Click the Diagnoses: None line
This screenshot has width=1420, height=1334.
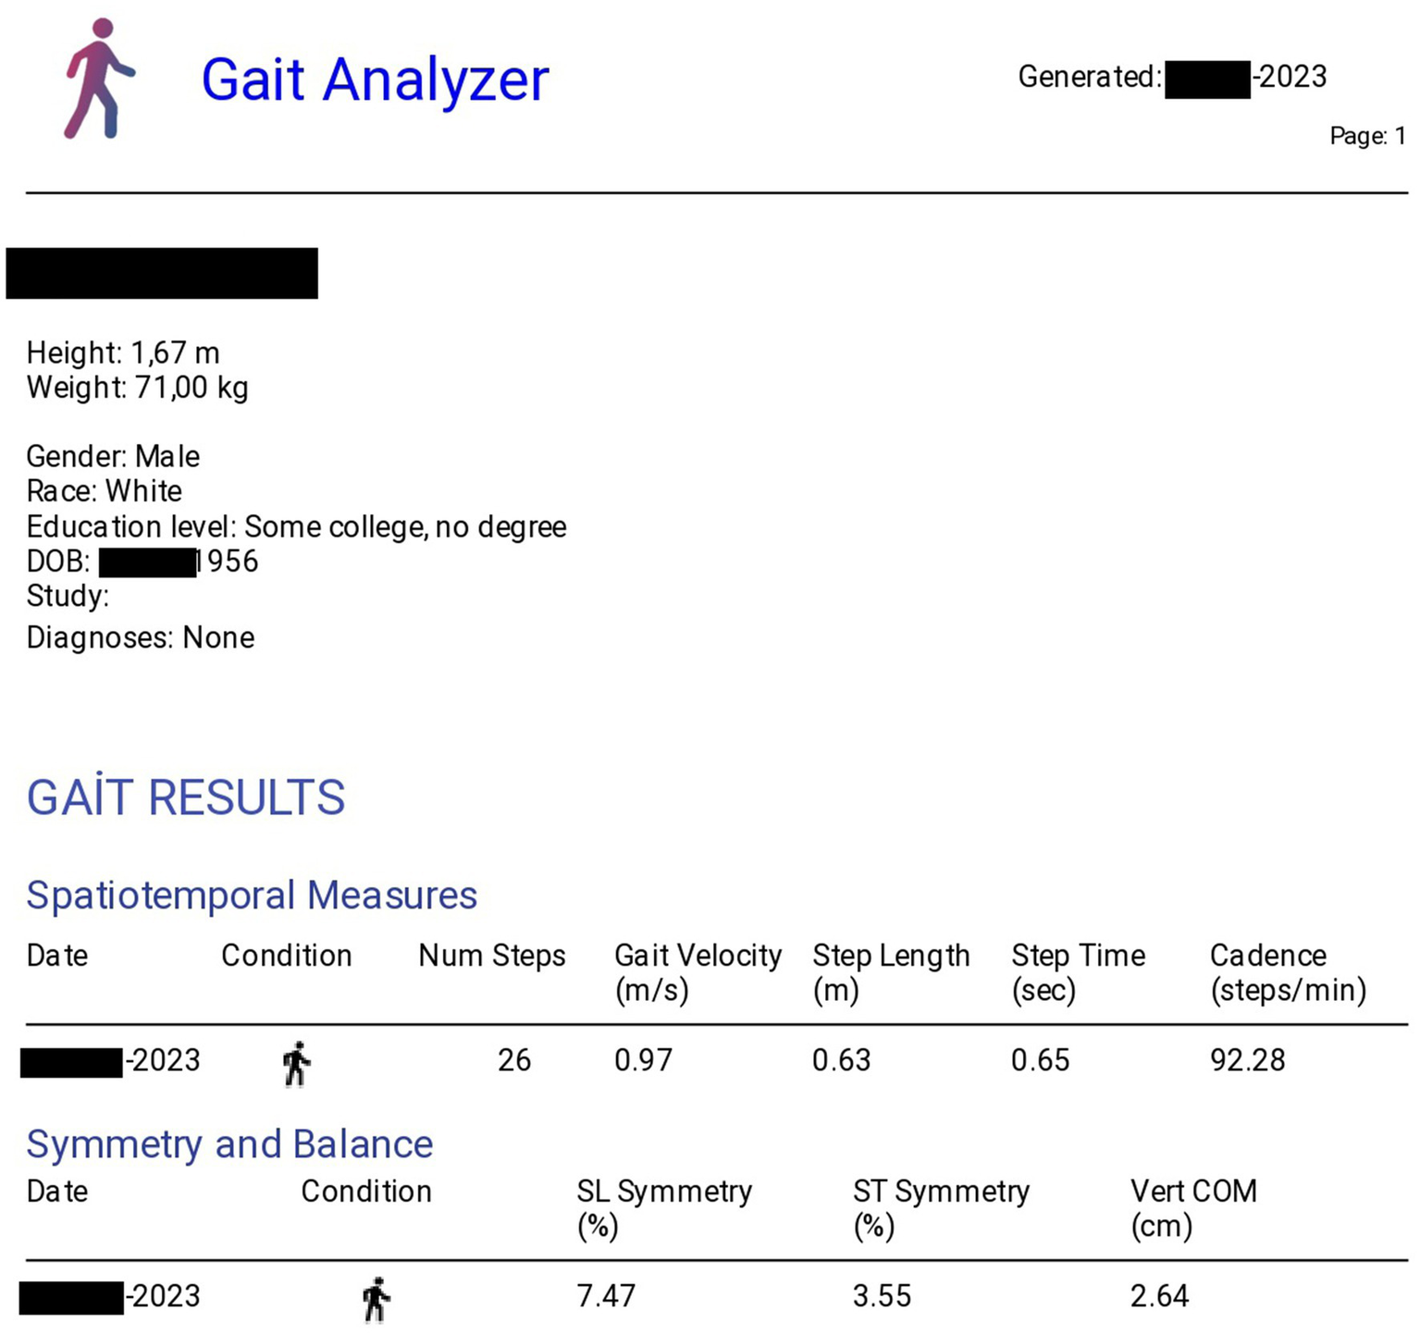(x=141, y=638)
